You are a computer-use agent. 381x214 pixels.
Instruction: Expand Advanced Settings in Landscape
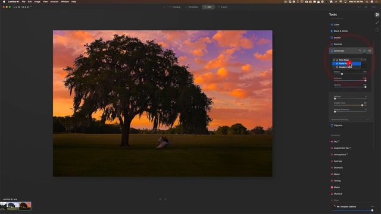pyautogui.click(x=350, y=119)
